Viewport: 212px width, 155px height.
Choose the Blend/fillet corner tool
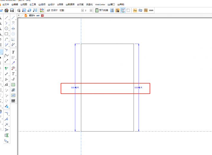pos(6,114)
